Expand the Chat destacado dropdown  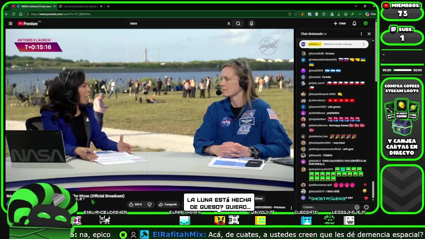(x=313, y=34)
